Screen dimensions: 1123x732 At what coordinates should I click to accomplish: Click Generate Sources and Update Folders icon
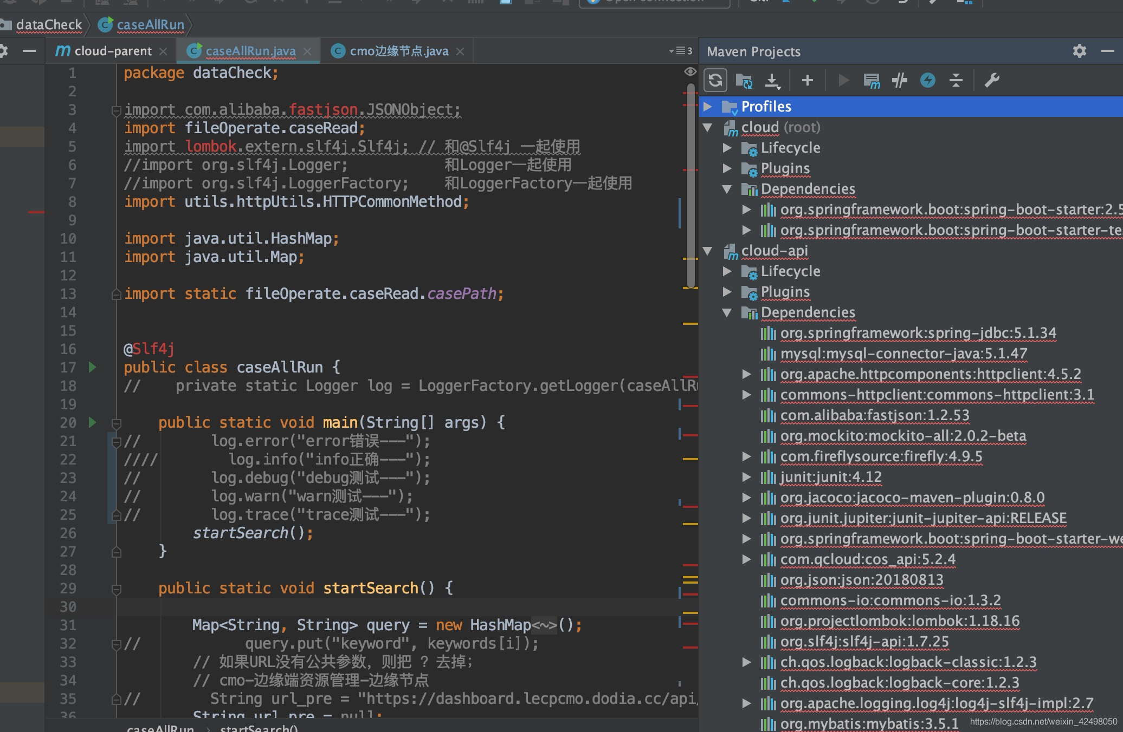(744, 81)
